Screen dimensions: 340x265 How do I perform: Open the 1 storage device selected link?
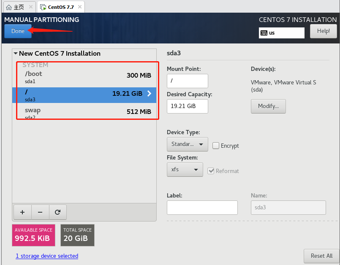point(47,256)
